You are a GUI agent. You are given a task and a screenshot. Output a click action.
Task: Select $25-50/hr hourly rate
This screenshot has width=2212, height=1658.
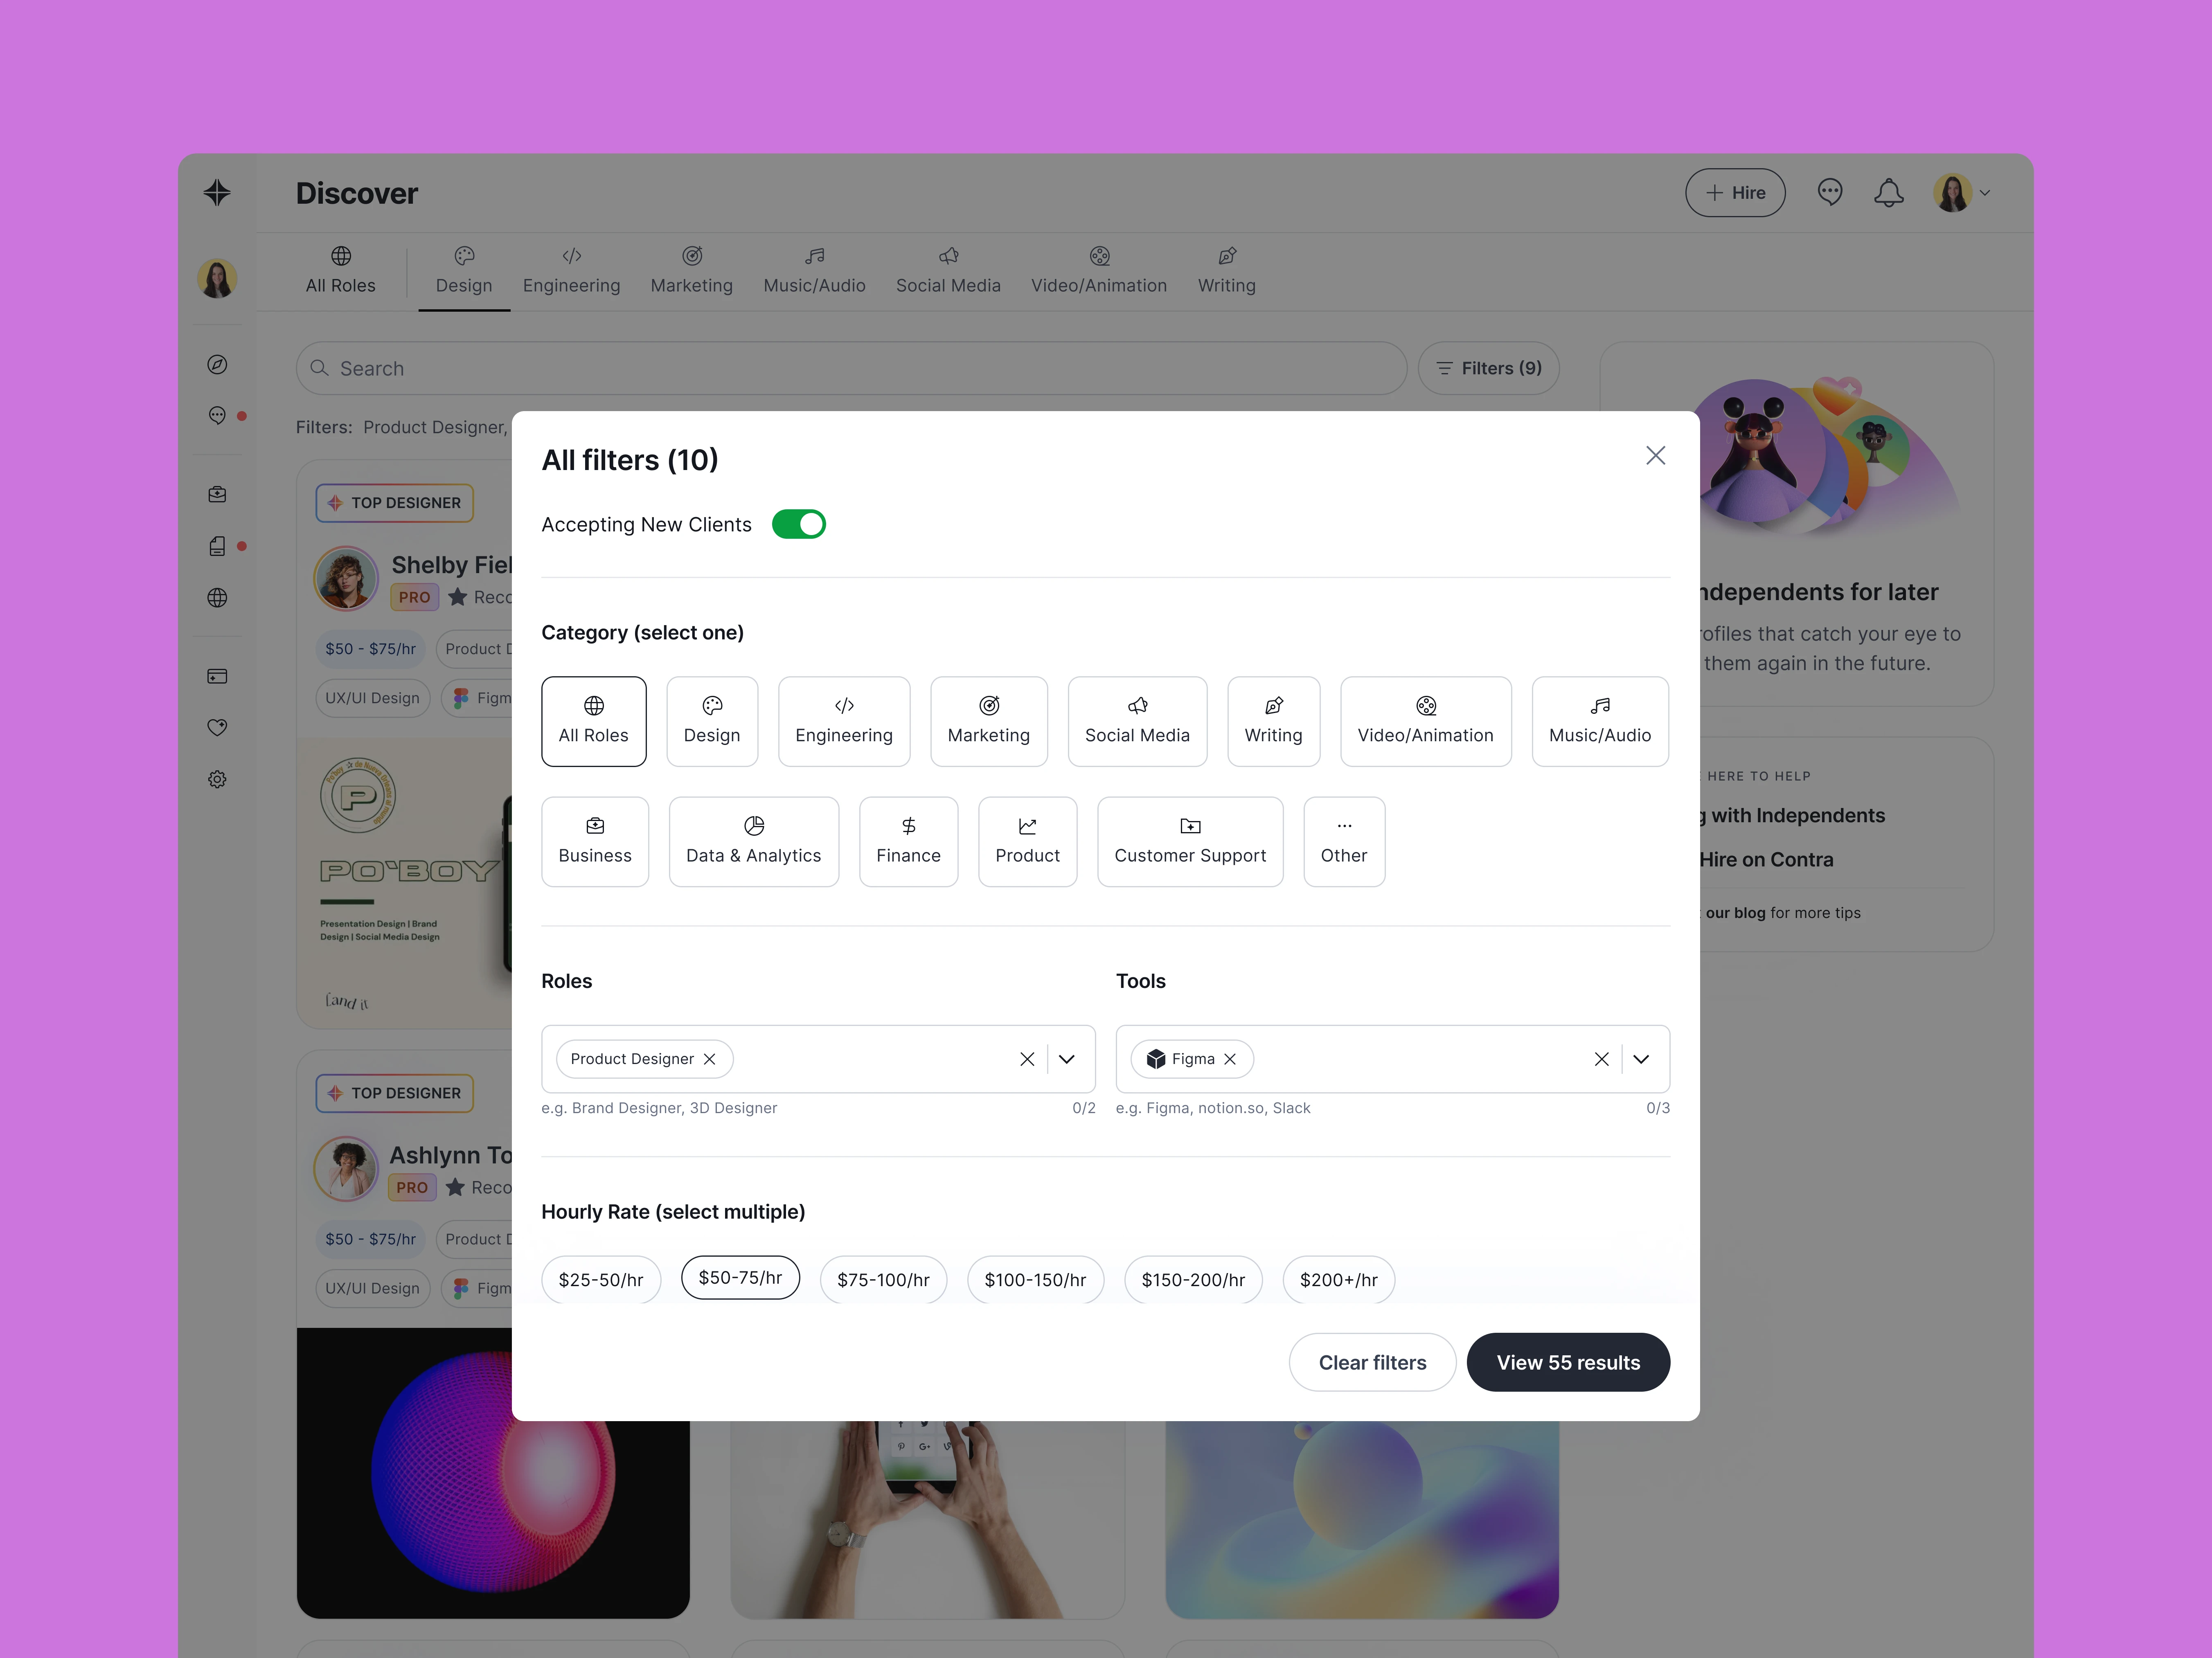(x=601, y=1280)
